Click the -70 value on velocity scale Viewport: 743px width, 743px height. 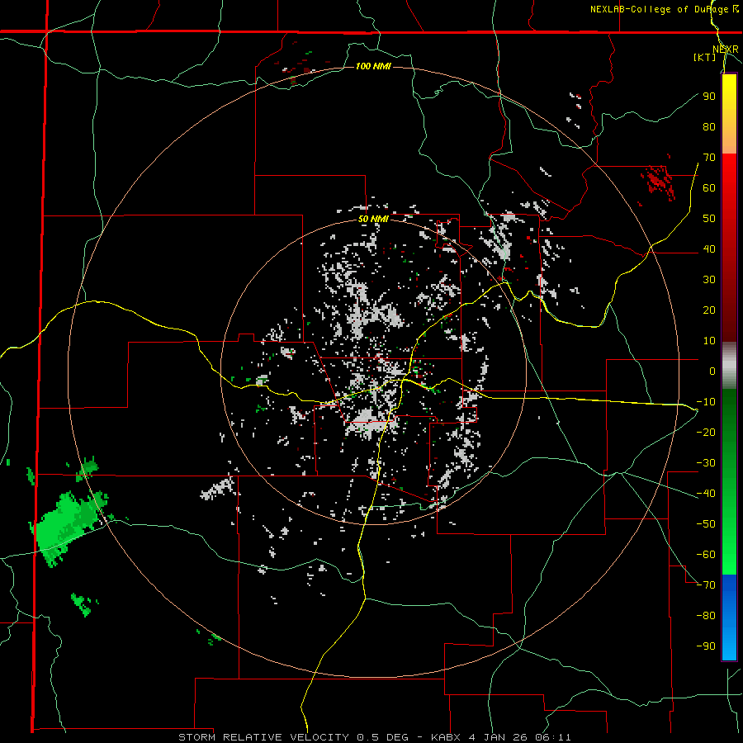pyautogui.click(x=706, y=585)
